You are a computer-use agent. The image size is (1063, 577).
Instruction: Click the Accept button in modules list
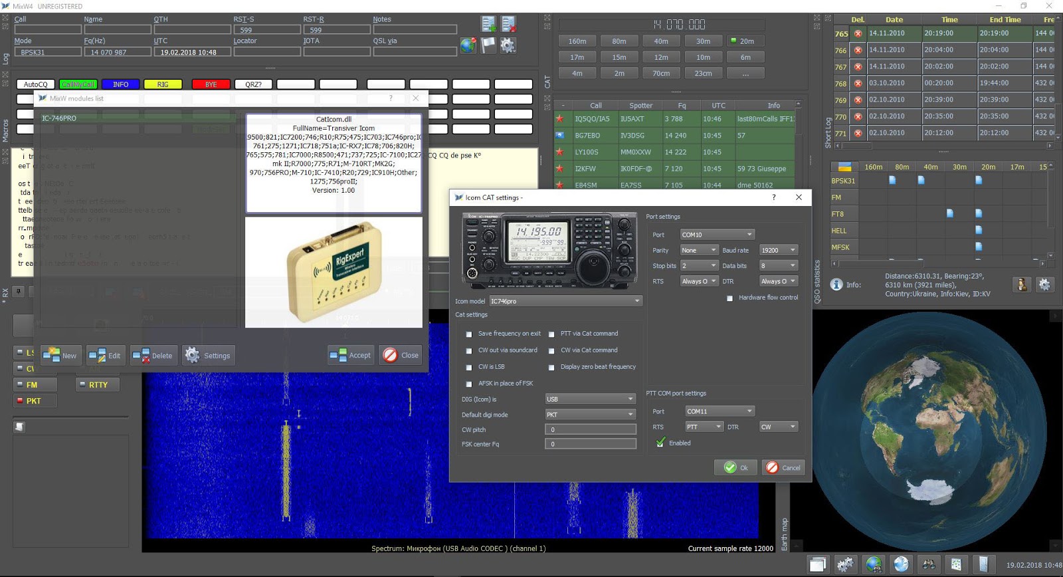point(351,355)
